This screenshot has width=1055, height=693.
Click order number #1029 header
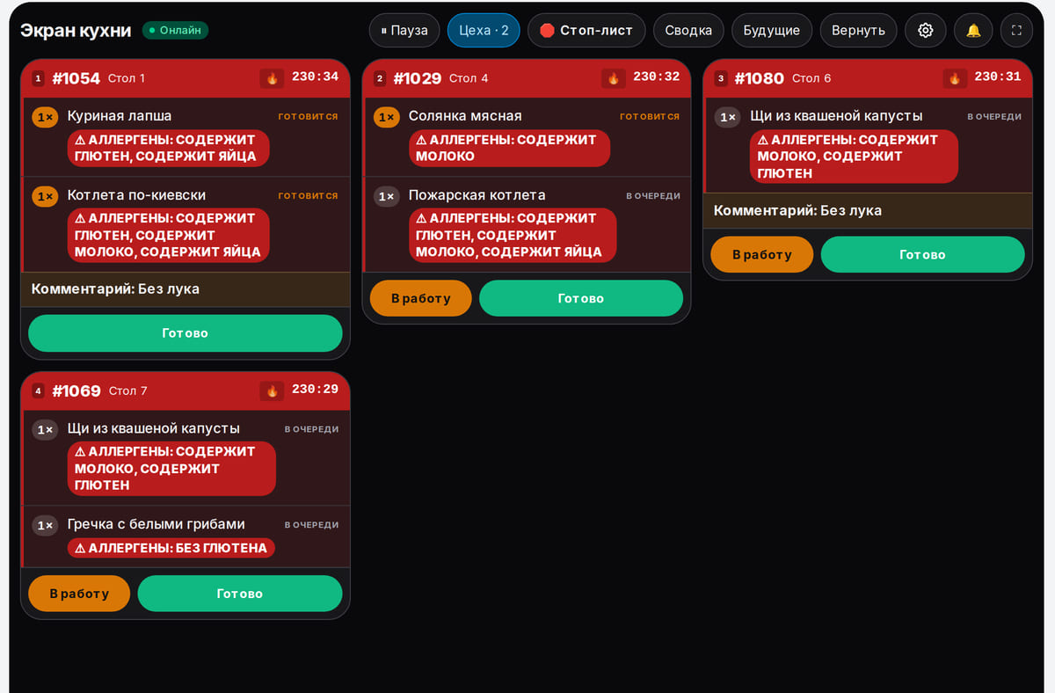(418, 78)
